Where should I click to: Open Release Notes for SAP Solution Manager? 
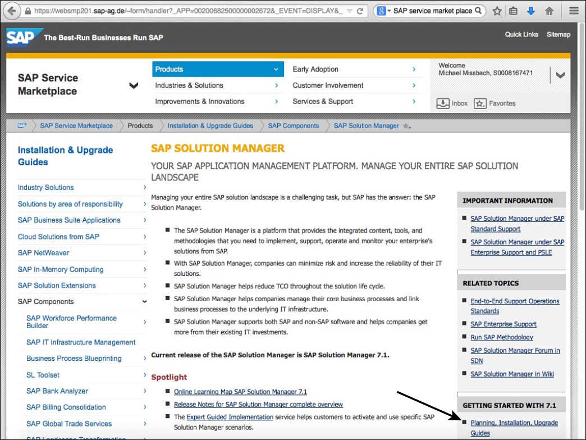tap(258, 405)
